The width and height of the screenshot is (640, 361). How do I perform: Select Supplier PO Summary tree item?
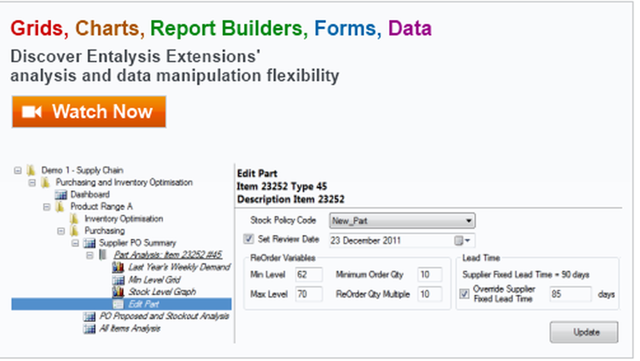click(138, 243)
